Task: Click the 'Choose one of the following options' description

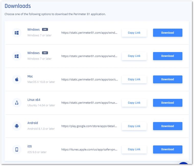Action: 55,14
